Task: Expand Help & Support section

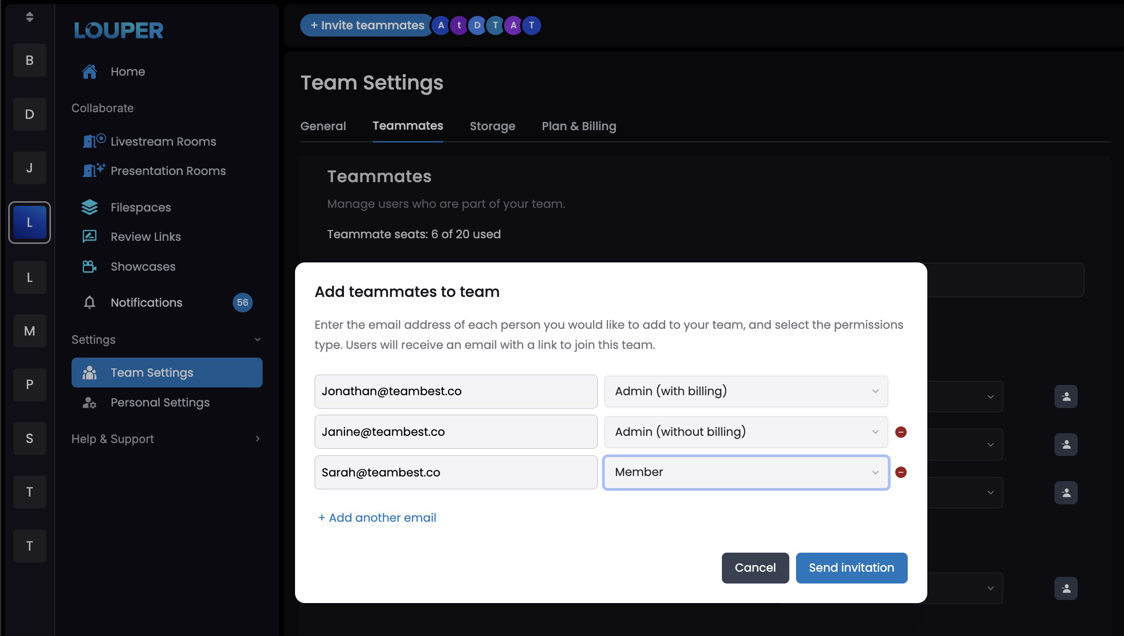Action: (257, 439)
